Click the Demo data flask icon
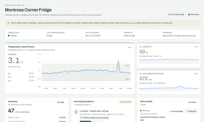The image size is (204, 122). coord(121,102)
